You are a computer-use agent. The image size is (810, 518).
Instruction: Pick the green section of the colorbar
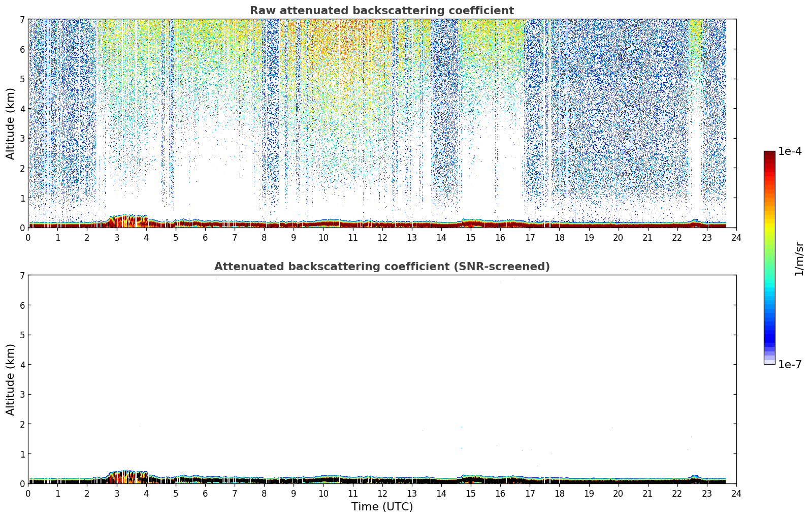coord(769,254)
